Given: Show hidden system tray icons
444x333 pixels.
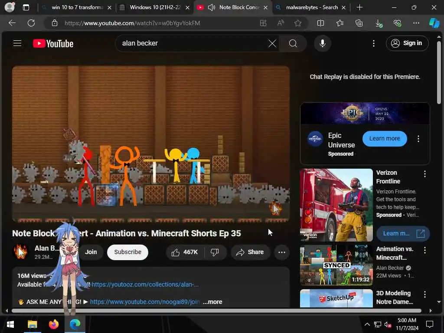Looking at the screenshot, I should [367, 324].
